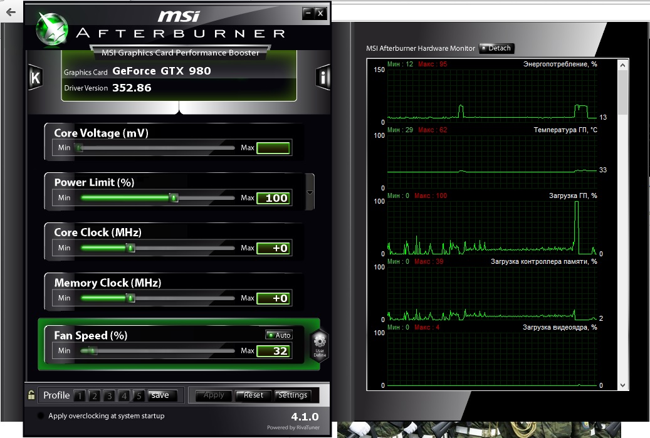Apply the overclocking settings

pyautogui.click(x=214, y=395)
